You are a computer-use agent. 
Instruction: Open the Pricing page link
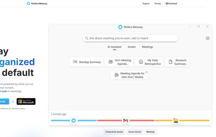point(158,4)
